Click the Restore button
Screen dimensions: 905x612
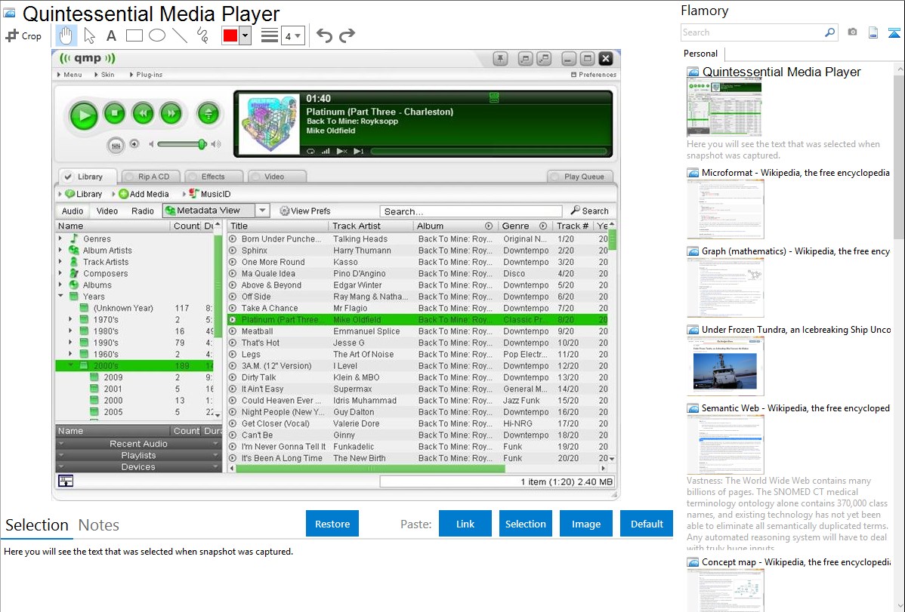click(332, 524)
